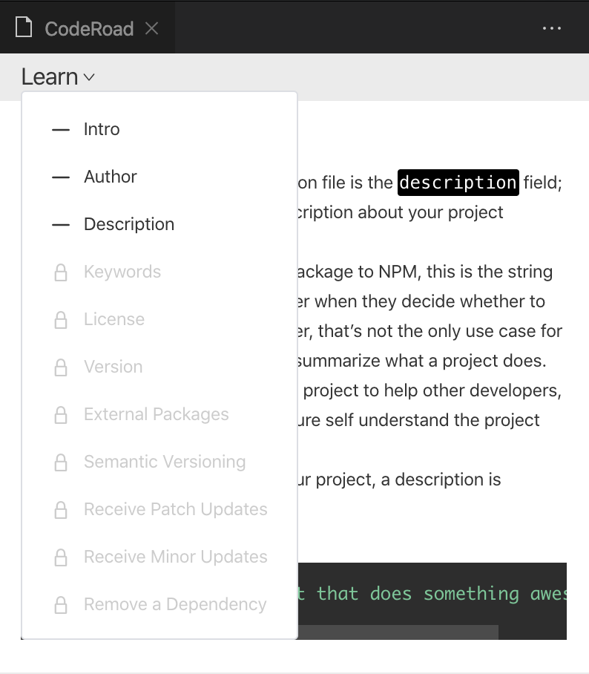The image size is (589, 674).
Task: Click the lock icon beside External Packages
Action: (61, 415)
